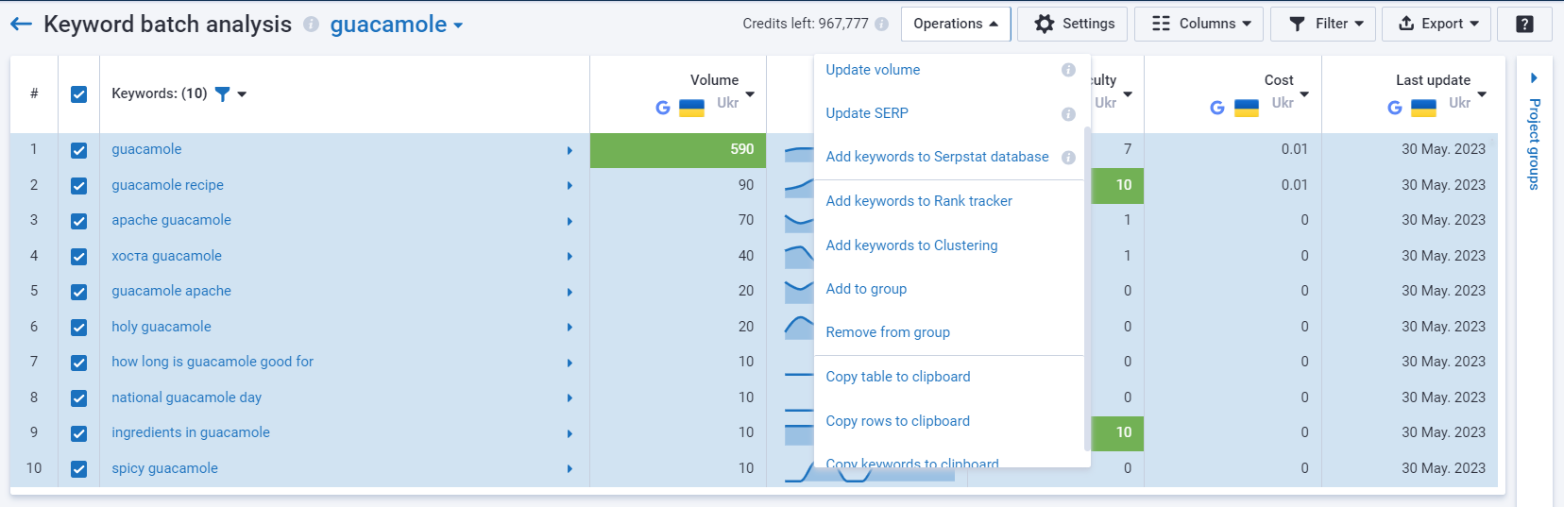Click green 590 volume cell
Screen dimensions: 1564x507
[x=678, y=150]
